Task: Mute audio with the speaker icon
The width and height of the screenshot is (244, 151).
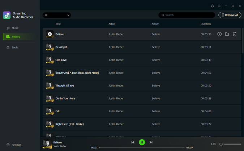Action: [x=221, y=144]
